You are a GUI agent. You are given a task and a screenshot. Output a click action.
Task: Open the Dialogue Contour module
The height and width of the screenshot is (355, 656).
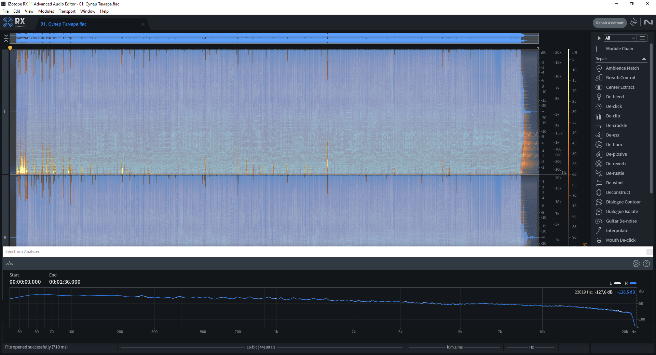point(623,202)
